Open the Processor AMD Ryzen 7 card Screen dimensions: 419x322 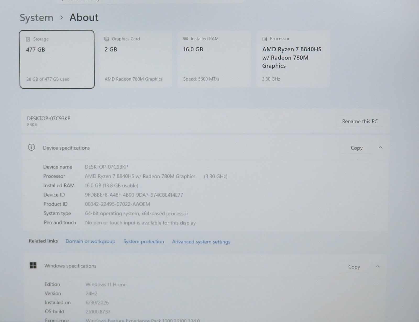coord(293,59)
